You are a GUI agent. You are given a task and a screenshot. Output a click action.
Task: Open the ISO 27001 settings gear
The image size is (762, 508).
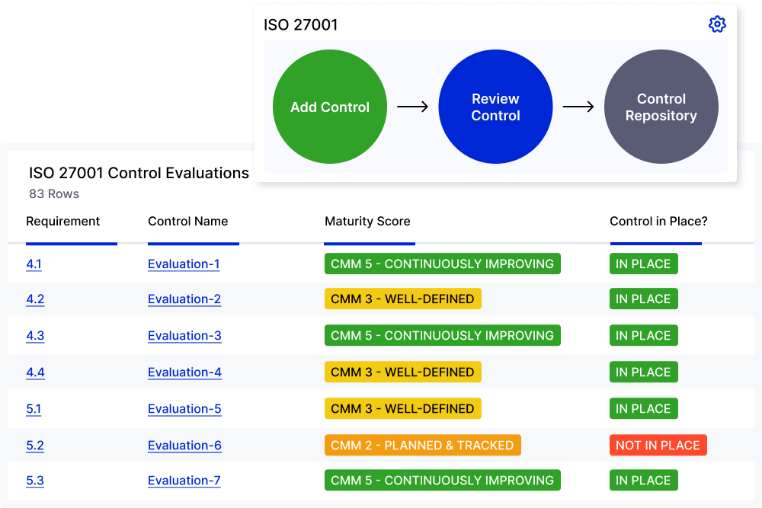(x=717, y=24)
